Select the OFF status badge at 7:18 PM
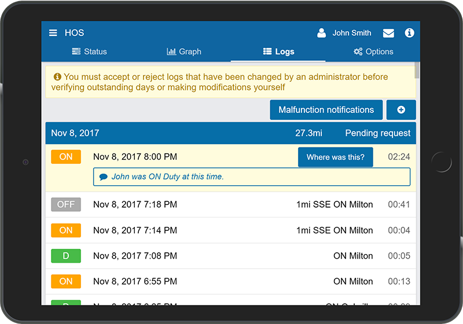This screenshot has height=324, width=463. pos(66,204)
